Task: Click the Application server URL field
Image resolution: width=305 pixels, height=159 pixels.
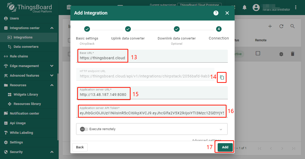Action: (152, 93)
